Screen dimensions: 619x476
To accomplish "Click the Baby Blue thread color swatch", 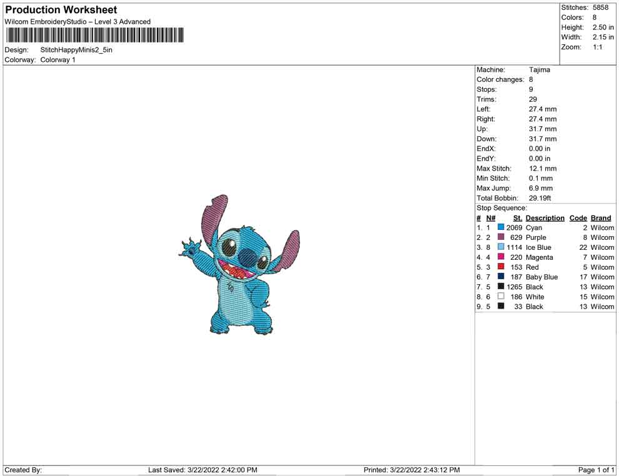I will point(501,277).
